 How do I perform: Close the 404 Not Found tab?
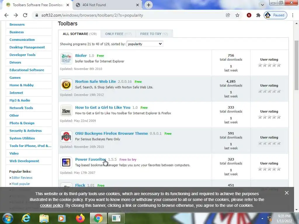click(x=138, y=5)
